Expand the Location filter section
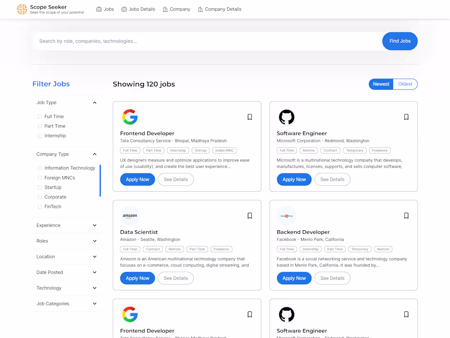Image resolution: width=450 pixels, height=338 pixels. point(94,257)
